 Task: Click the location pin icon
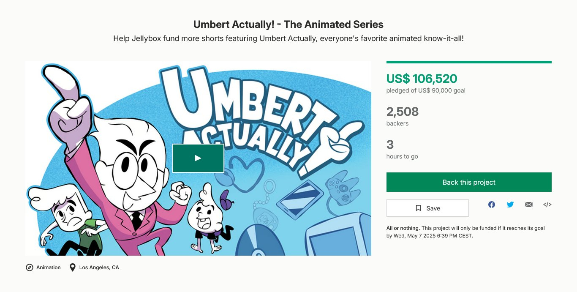tap(73, 267)
